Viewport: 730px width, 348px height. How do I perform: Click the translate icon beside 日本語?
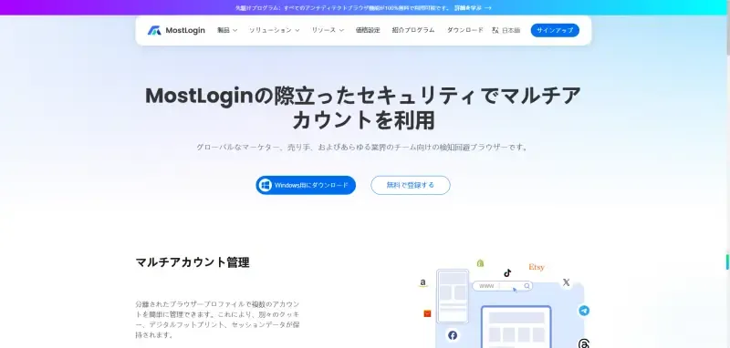[495, 30]
